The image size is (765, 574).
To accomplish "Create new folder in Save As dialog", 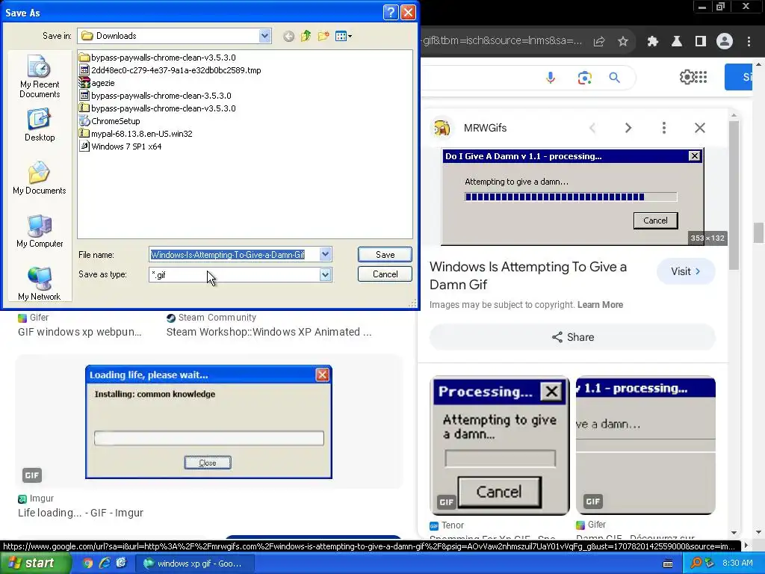I will coord(323,36).
